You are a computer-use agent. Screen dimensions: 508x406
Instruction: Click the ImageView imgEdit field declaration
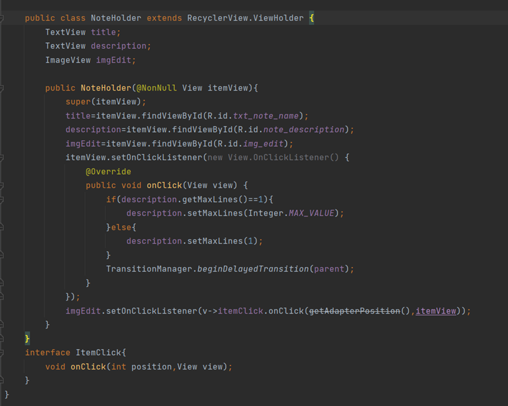coord(90,60)
